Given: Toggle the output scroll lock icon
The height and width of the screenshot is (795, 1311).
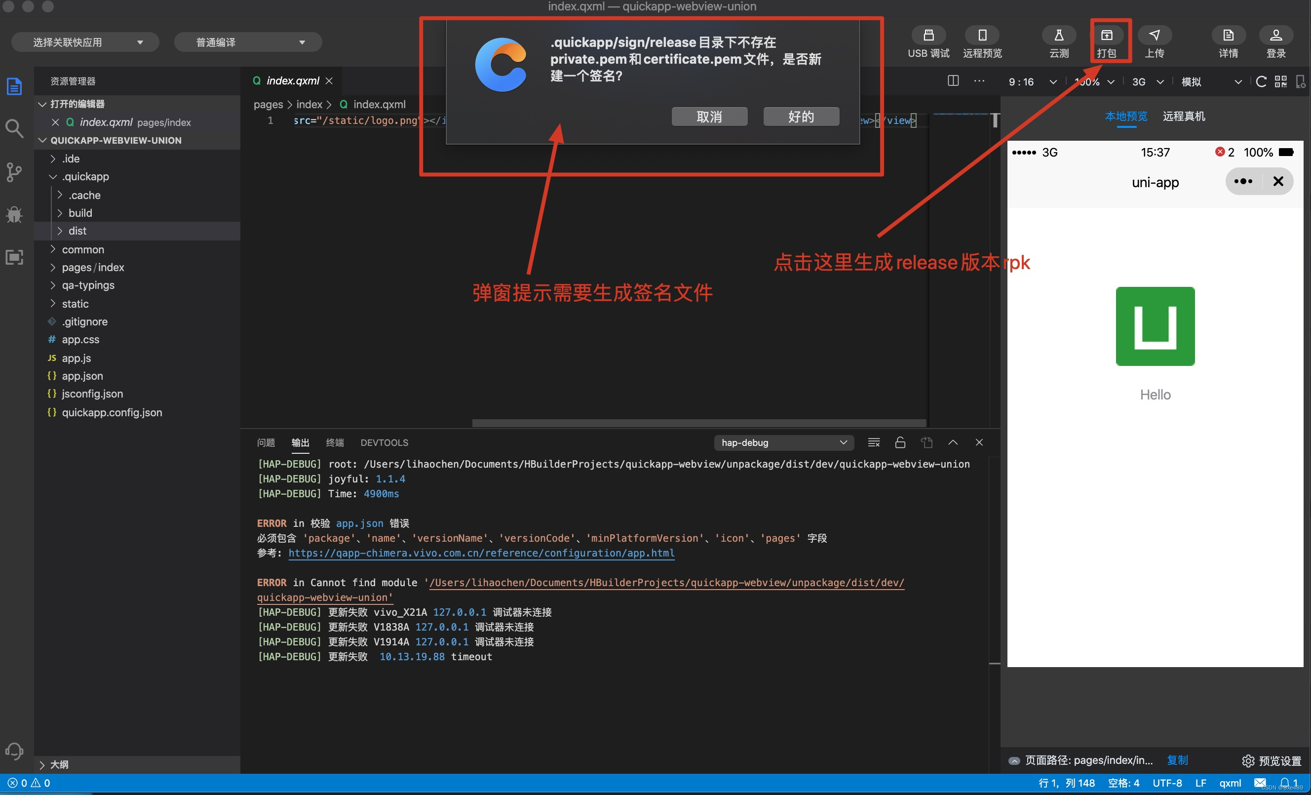Looking at the screenshot, I should (900, 442).
